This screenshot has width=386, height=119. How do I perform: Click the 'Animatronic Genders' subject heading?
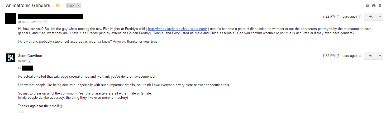click(x=28, y=6)
